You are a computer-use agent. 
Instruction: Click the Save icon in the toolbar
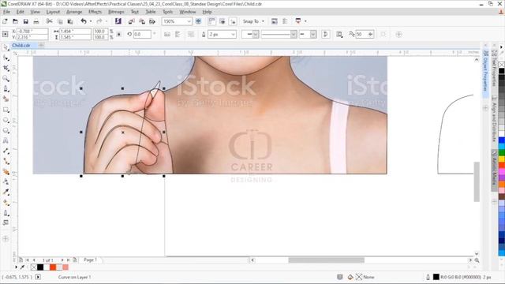(x=26, y=21)
